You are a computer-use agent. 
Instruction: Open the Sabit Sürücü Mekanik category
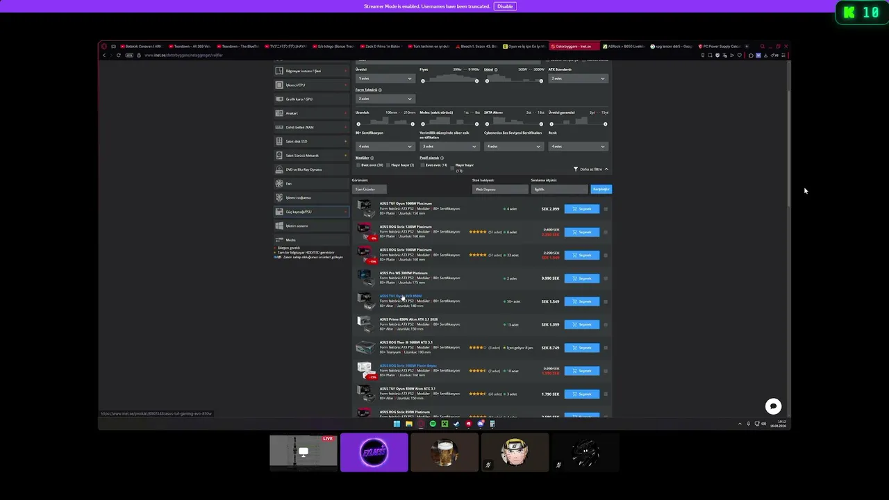point(311,156)
